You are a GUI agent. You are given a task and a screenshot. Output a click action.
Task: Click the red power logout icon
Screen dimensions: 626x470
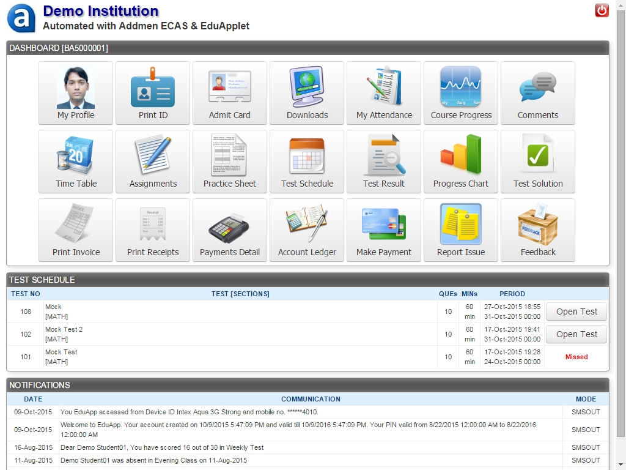602,10
